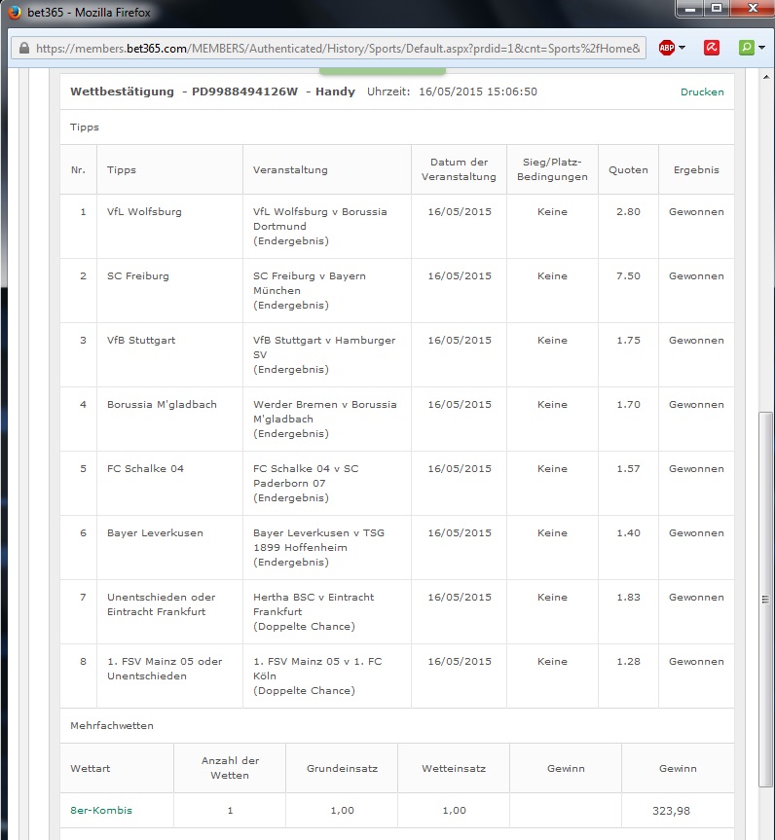The width and height of the screenshot is (775, 840).
Task: Click the padlock icon in address bar
Action: [x=23, y=49]
